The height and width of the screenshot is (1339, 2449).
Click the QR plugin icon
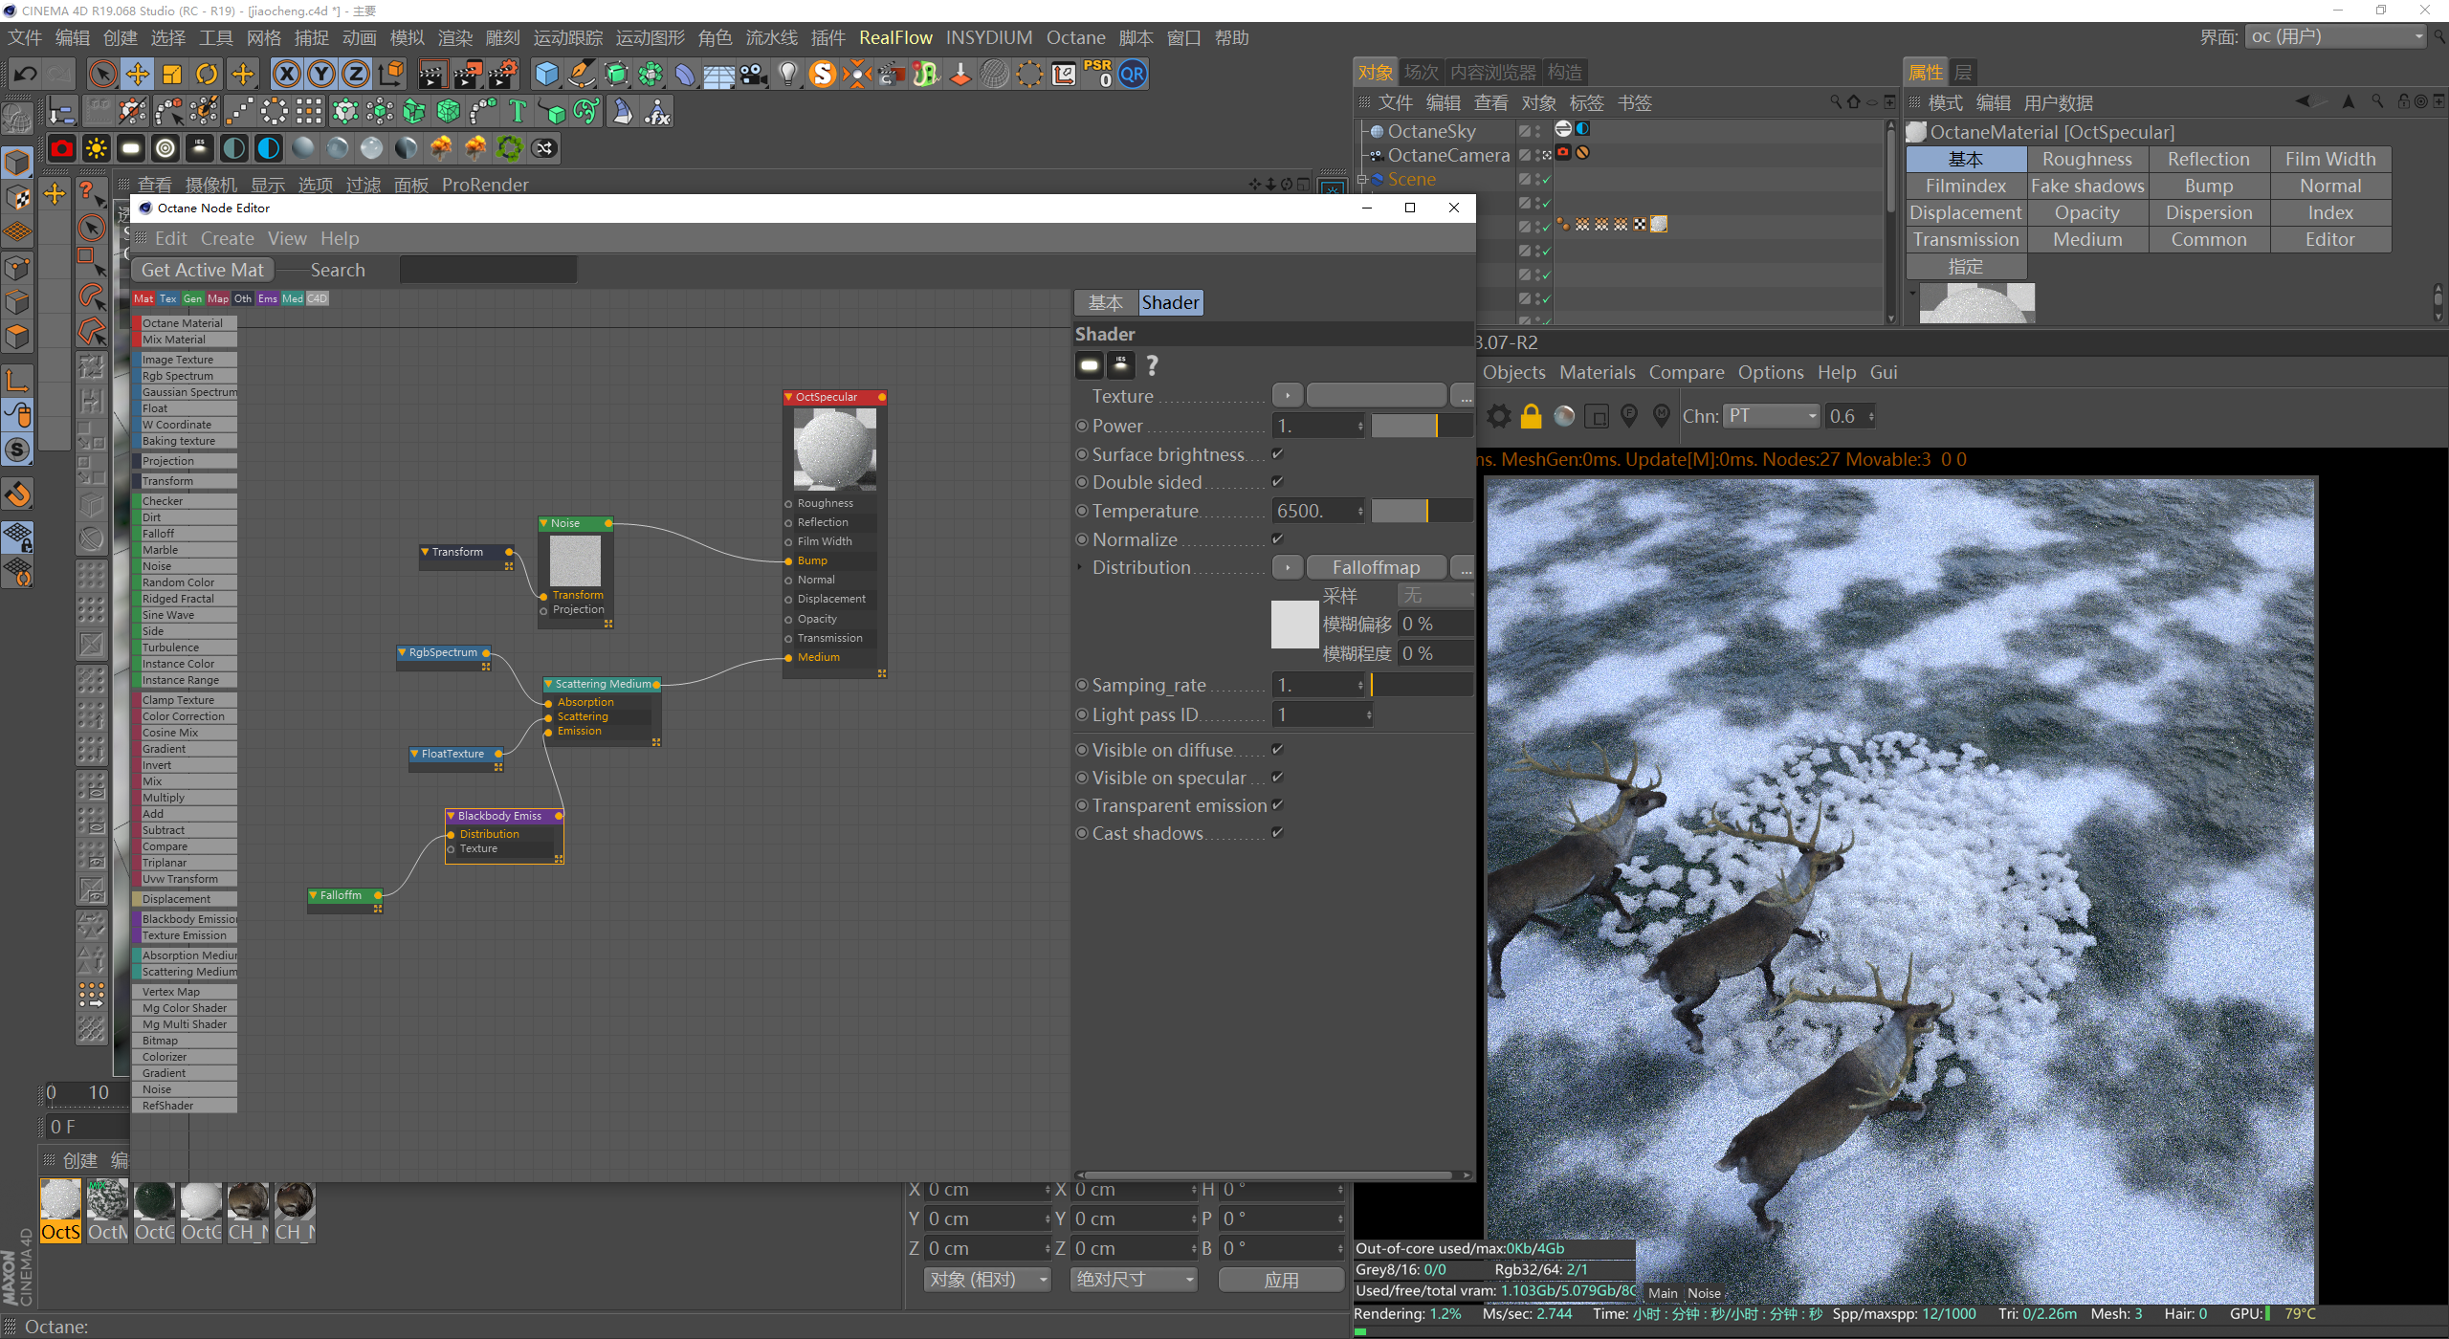point(1133,74)
